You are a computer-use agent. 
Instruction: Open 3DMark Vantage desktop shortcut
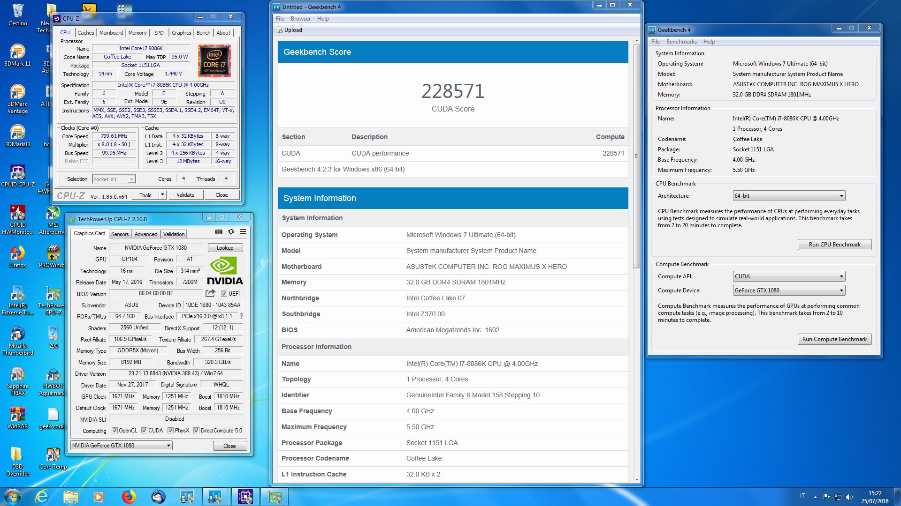(x=18, y=99)
